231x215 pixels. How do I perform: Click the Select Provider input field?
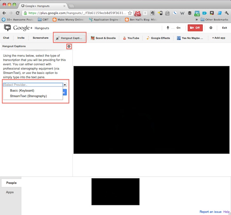[x=33, y=85]
